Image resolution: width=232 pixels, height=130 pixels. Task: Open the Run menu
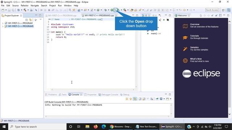point(60,6)
